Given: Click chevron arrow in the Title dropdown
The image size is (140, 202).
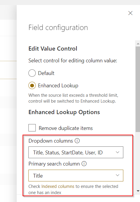Looking at the screenshot, I should click(117, 175).
